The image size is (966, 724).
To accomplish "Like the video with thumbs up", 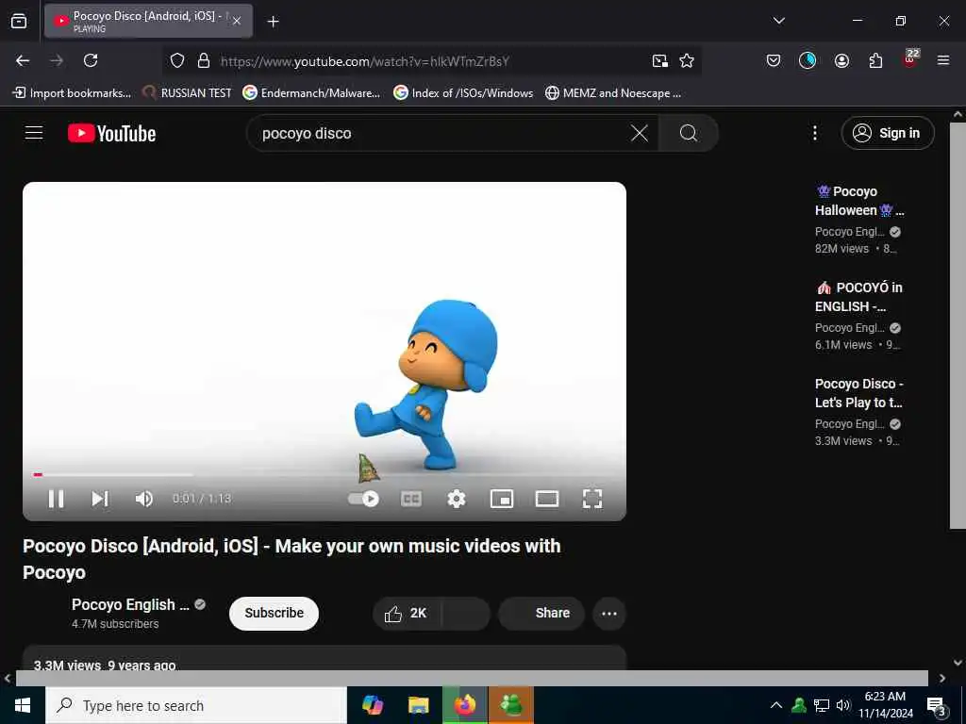I will pos(407,613).
